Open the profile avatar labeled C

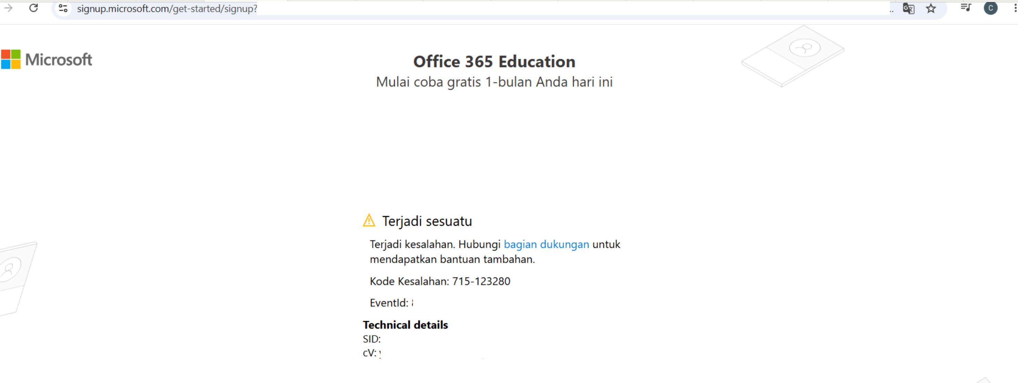pos(990,8)
